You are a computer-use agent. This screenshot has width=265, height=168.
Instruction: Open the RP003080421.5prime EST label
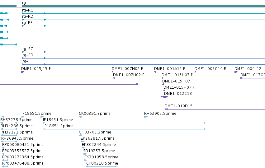tap(23, 145)
